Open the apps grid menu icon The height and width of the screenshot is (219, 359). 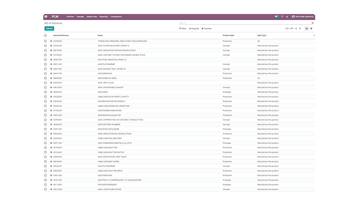(x=46, y=16)
